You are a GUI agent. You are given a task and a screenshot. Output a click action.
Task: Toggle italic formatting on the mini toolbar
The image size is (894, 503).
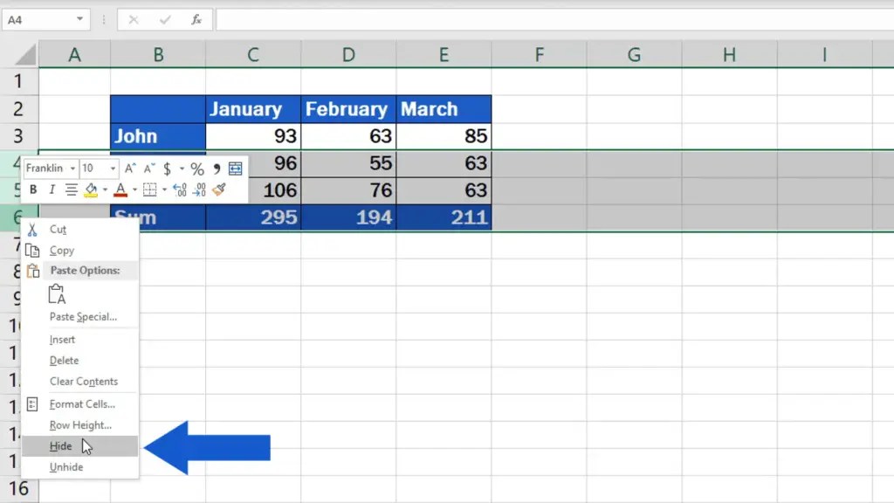tap(52, 190)
